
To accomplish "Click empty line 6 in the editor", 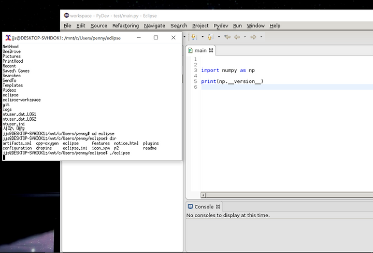I will click(x=287, y=87).
